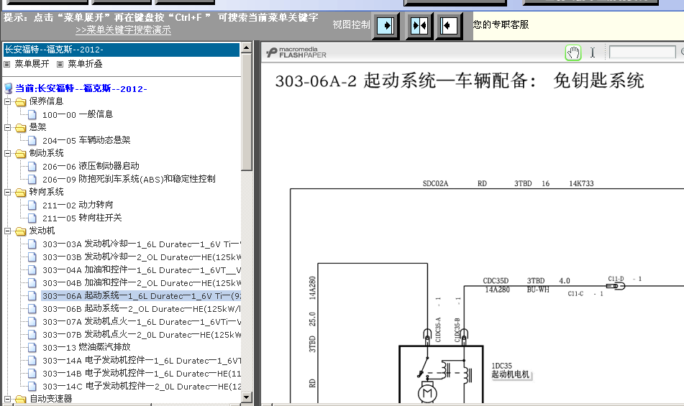
Task: Click the 视图控制 label
Action: point(351,25)
